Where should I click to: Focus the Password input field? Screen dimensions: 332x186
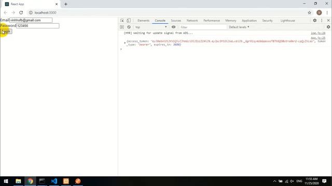[x=38, y=26]
